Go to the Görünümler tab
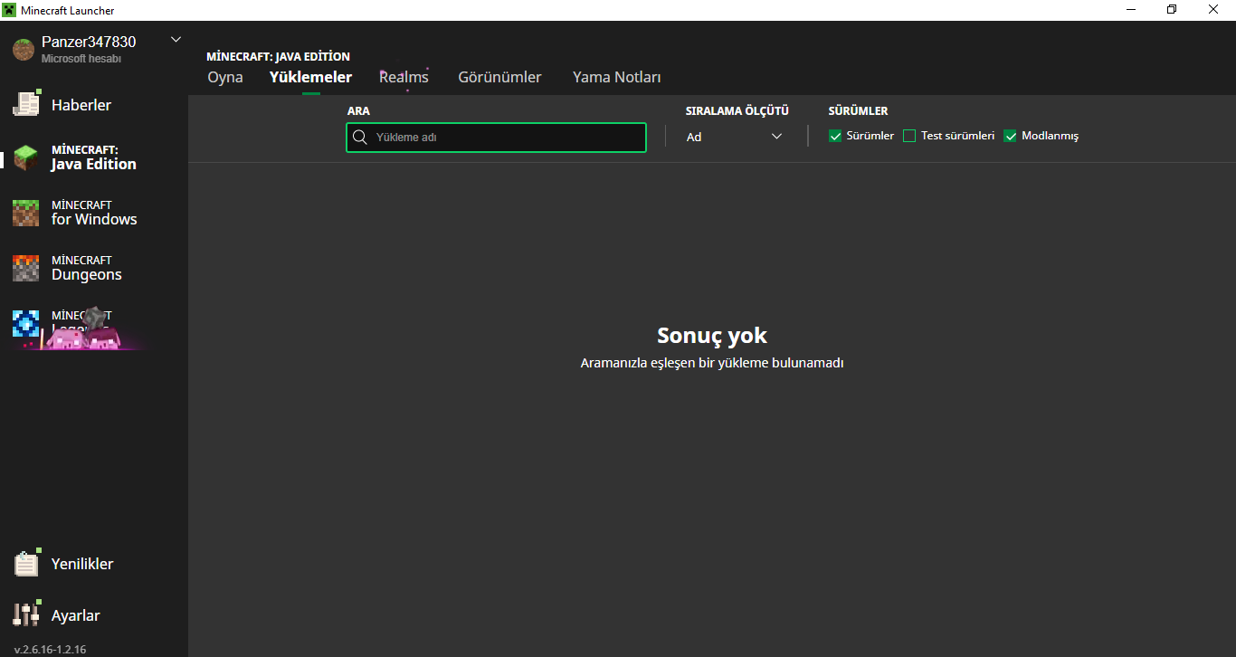The height and width of the screenshot is (657, 1236). click(499, 77)
